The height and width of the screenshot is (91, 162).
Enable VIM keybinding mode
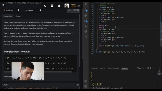69,10
